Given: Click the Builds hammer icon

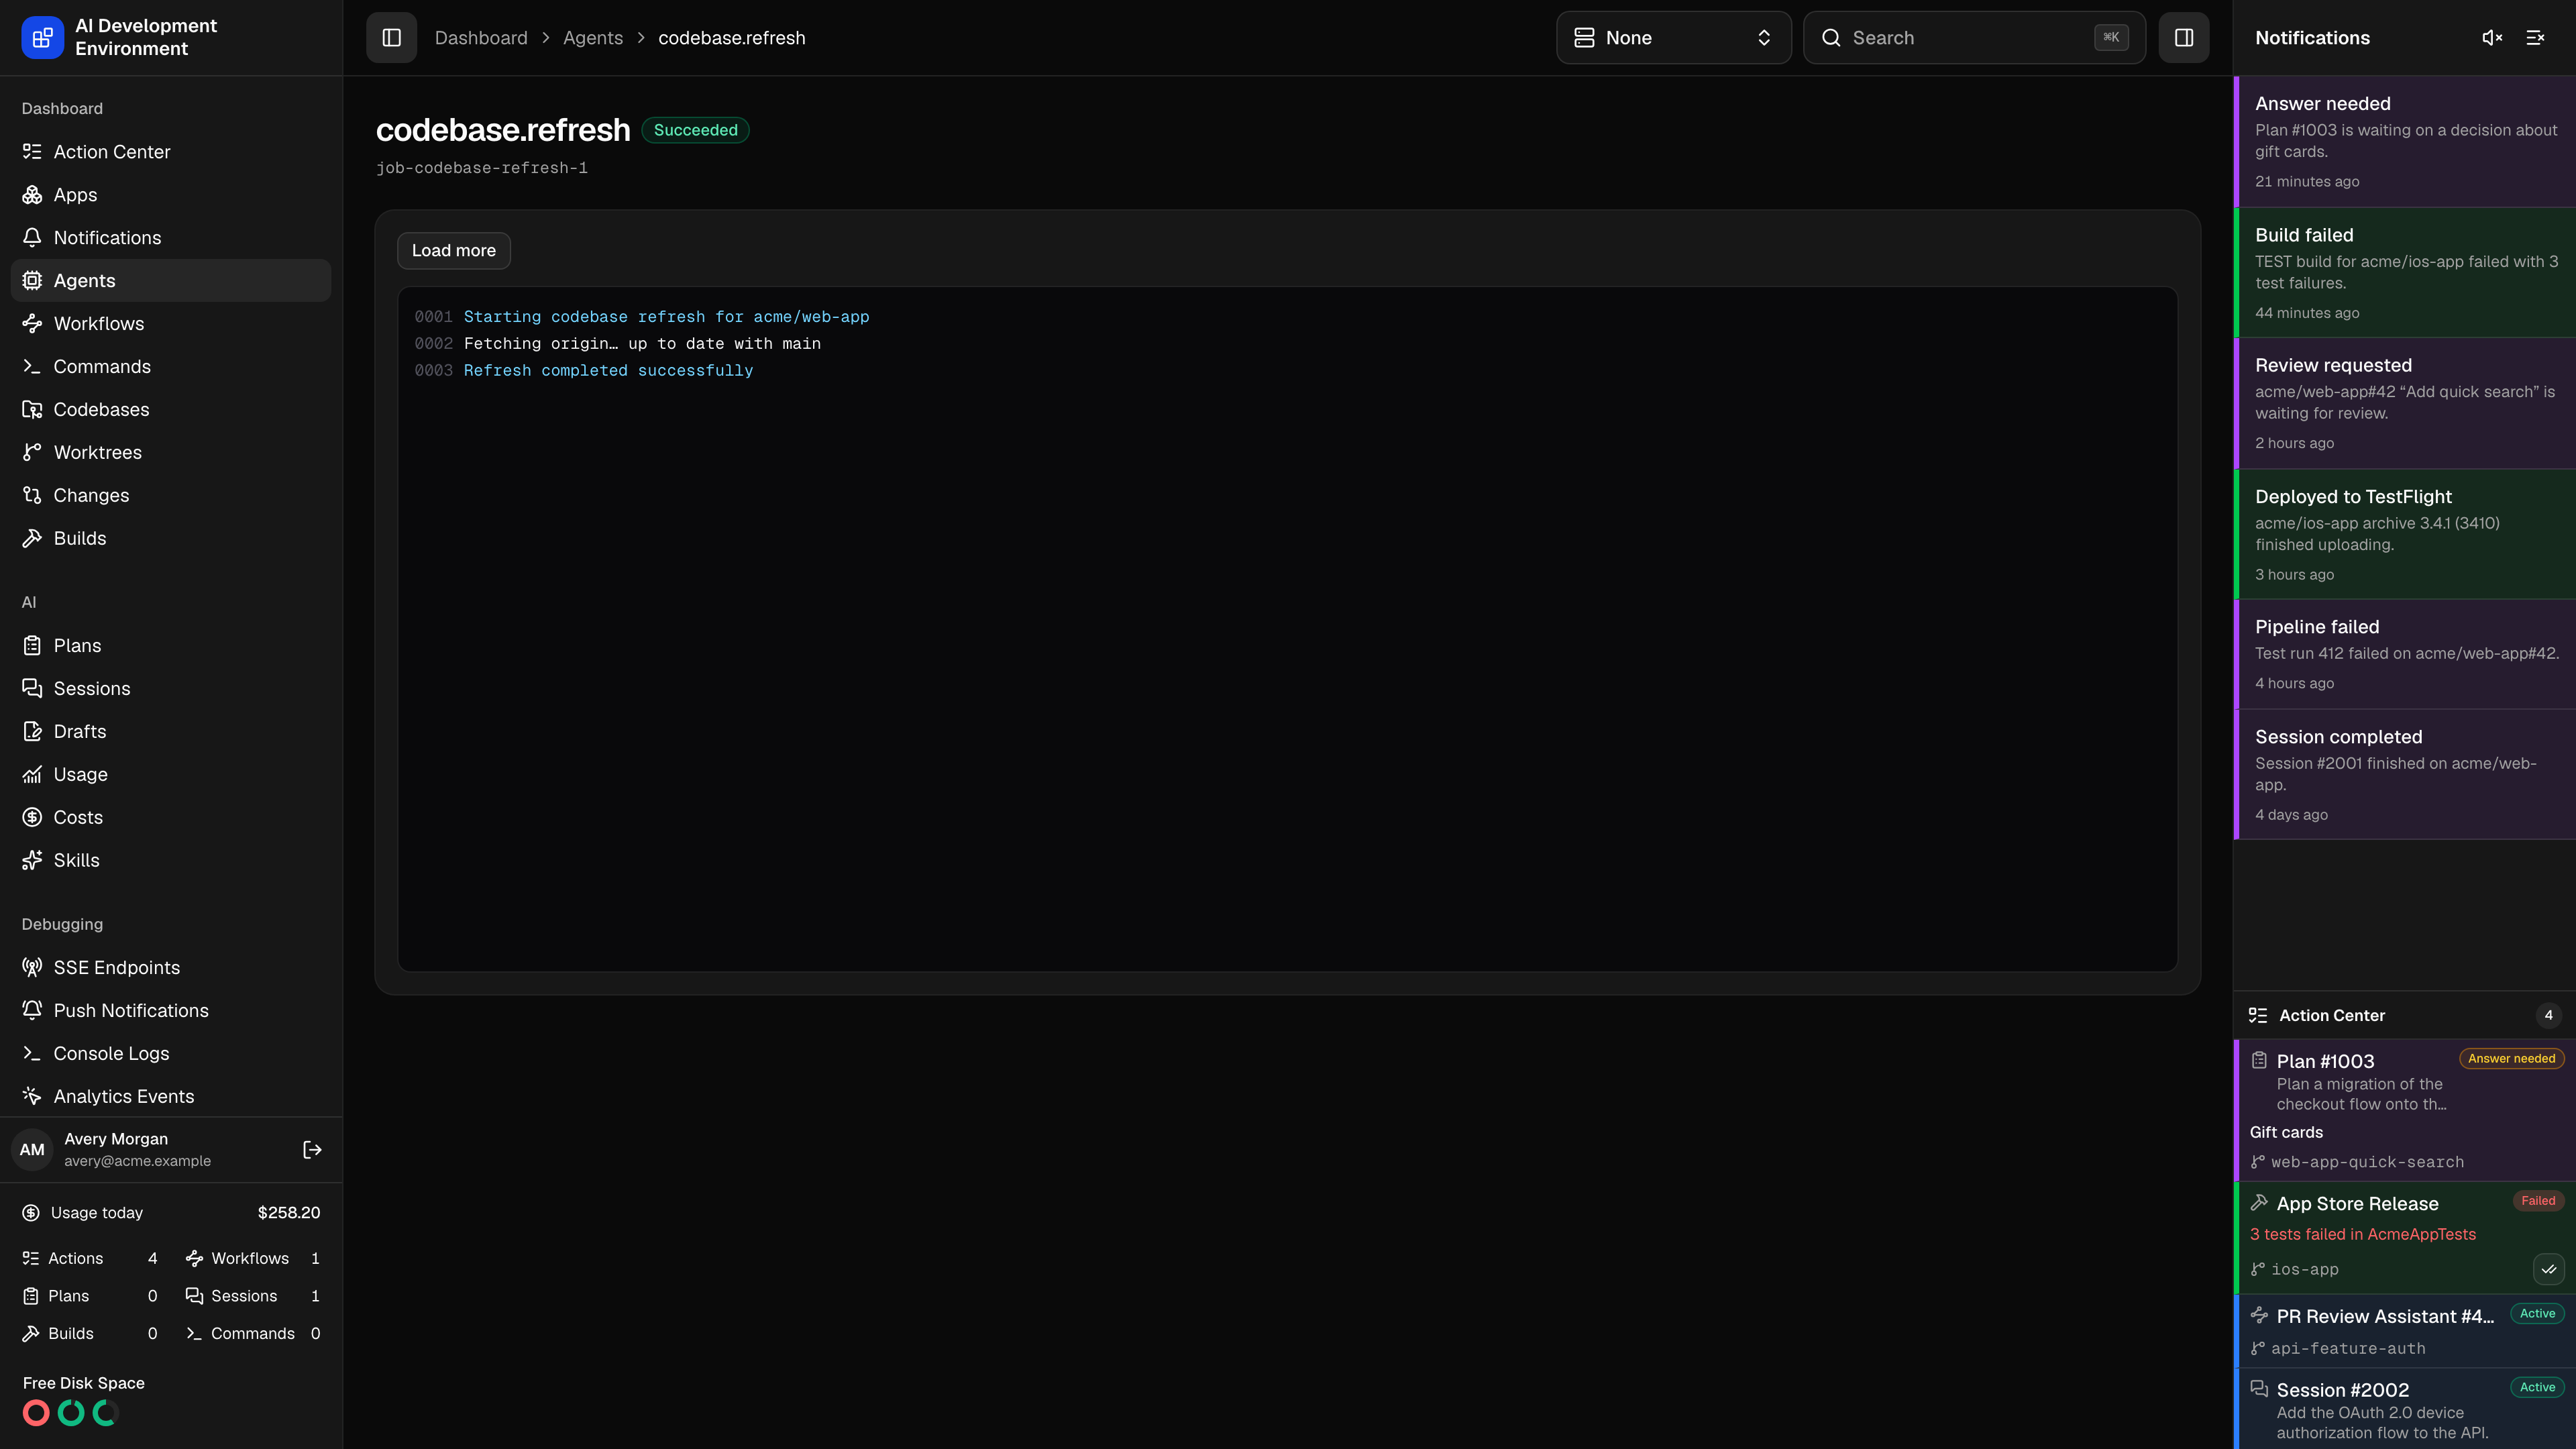Looking at the screenshot, I should (32, 539).
